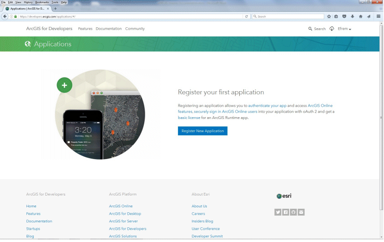Click the send/share paper plane icon

coord(368,16)
